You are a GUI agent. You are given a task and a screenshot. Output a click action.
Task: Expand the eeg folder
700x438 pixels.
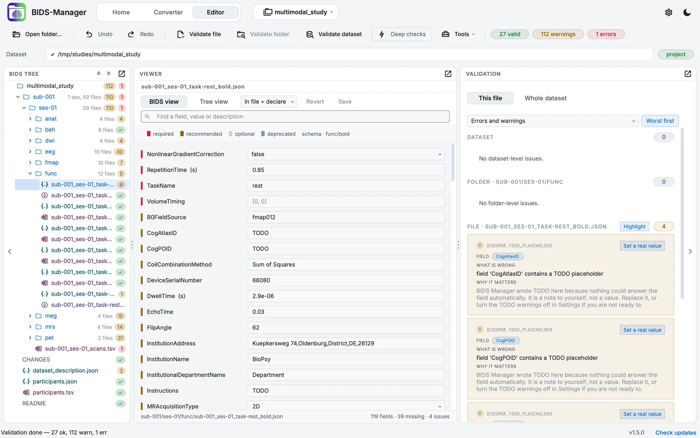30,152
